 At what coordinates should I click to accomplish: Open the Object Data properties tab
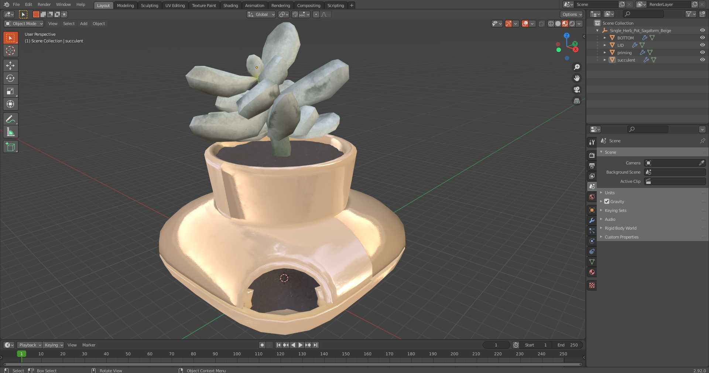pyautogui.click(x=592, y=262)
